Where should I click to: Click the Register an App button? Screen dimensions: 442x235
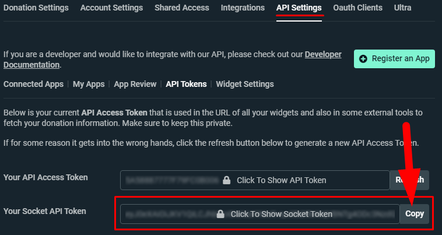[394, 59]
